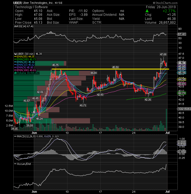Click the 41.71 low price callout
Viewport: 191px width, 194px height.
click(83, 105)
